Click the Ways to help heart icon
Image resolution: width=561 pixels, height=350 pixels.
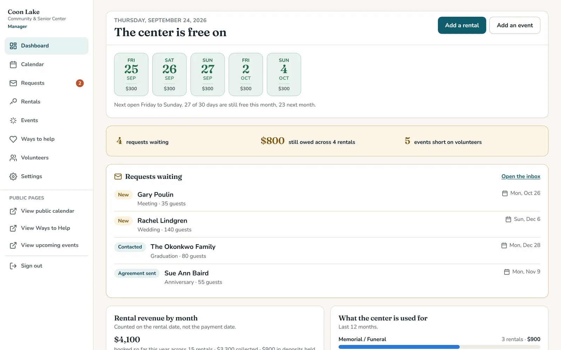[x=13, y=139]
